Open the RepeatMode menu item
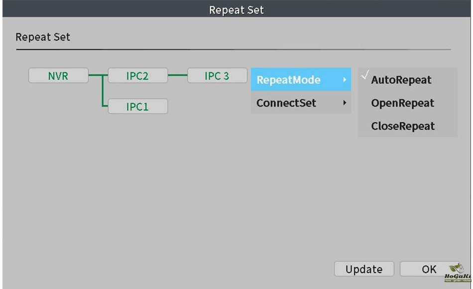The image size is (473, 289). point(288,80)
